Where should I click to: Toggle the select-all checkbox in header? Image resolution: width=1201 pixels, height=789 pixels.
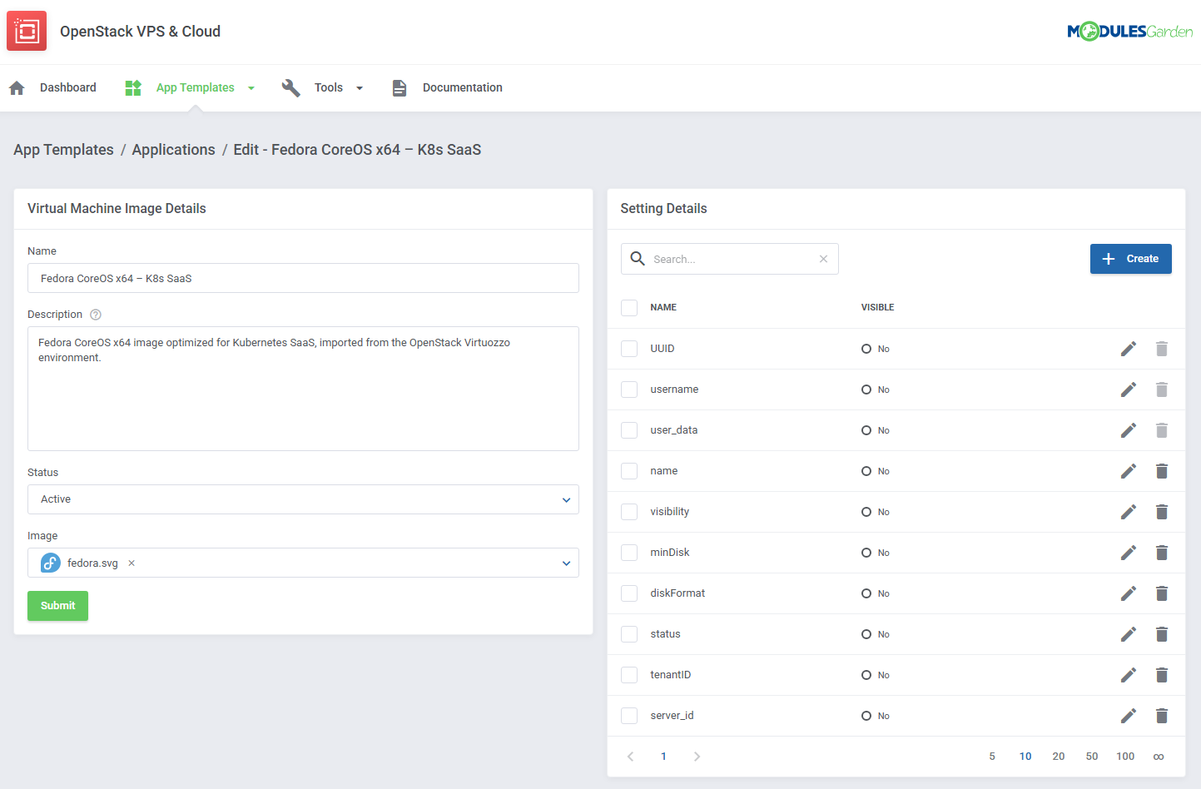click(629, 308)
